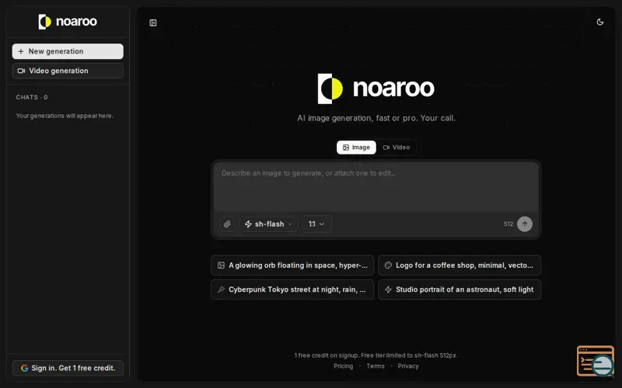
Task: Use the glowing orb floating in space suggestion
Action: pos(292,265)
